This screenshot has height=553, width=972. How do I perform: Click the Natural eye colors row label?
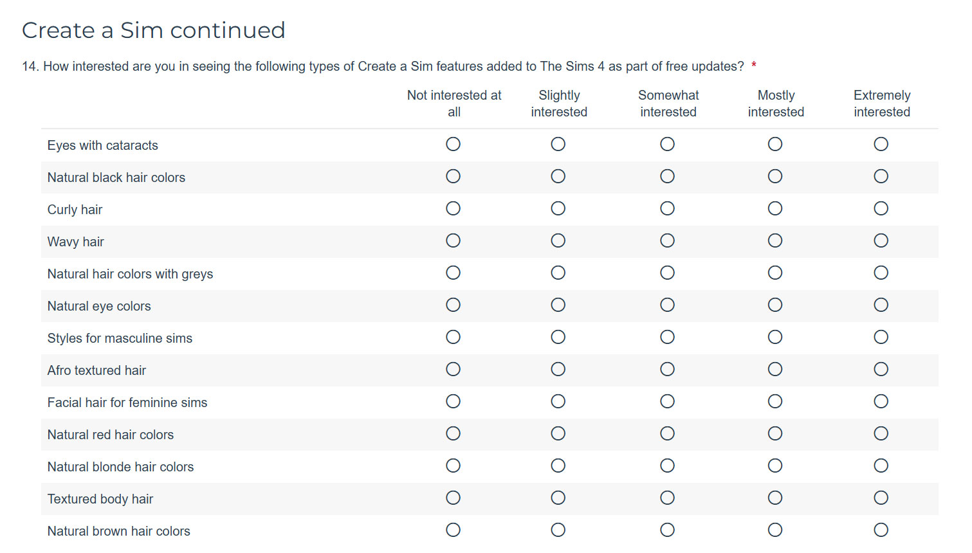[99, 306]
